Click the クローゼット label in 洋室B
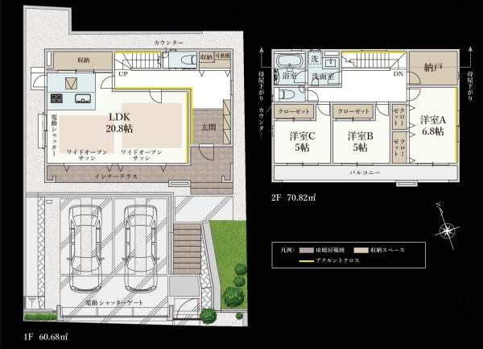Screen dimensions: 483x349 (353, 111)
